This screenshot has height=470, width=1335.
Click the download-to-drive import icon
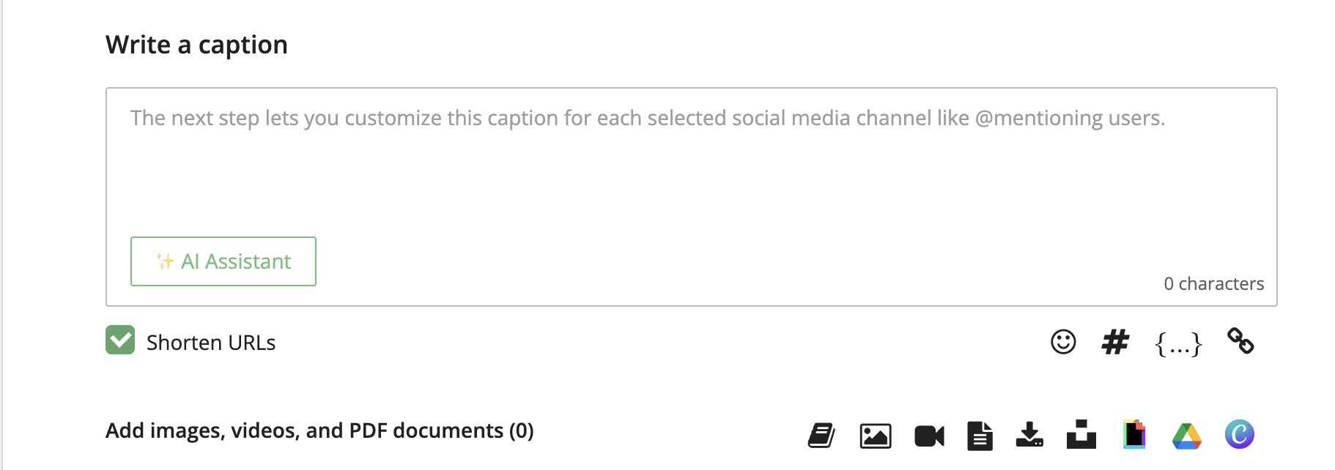[1029, 435]
